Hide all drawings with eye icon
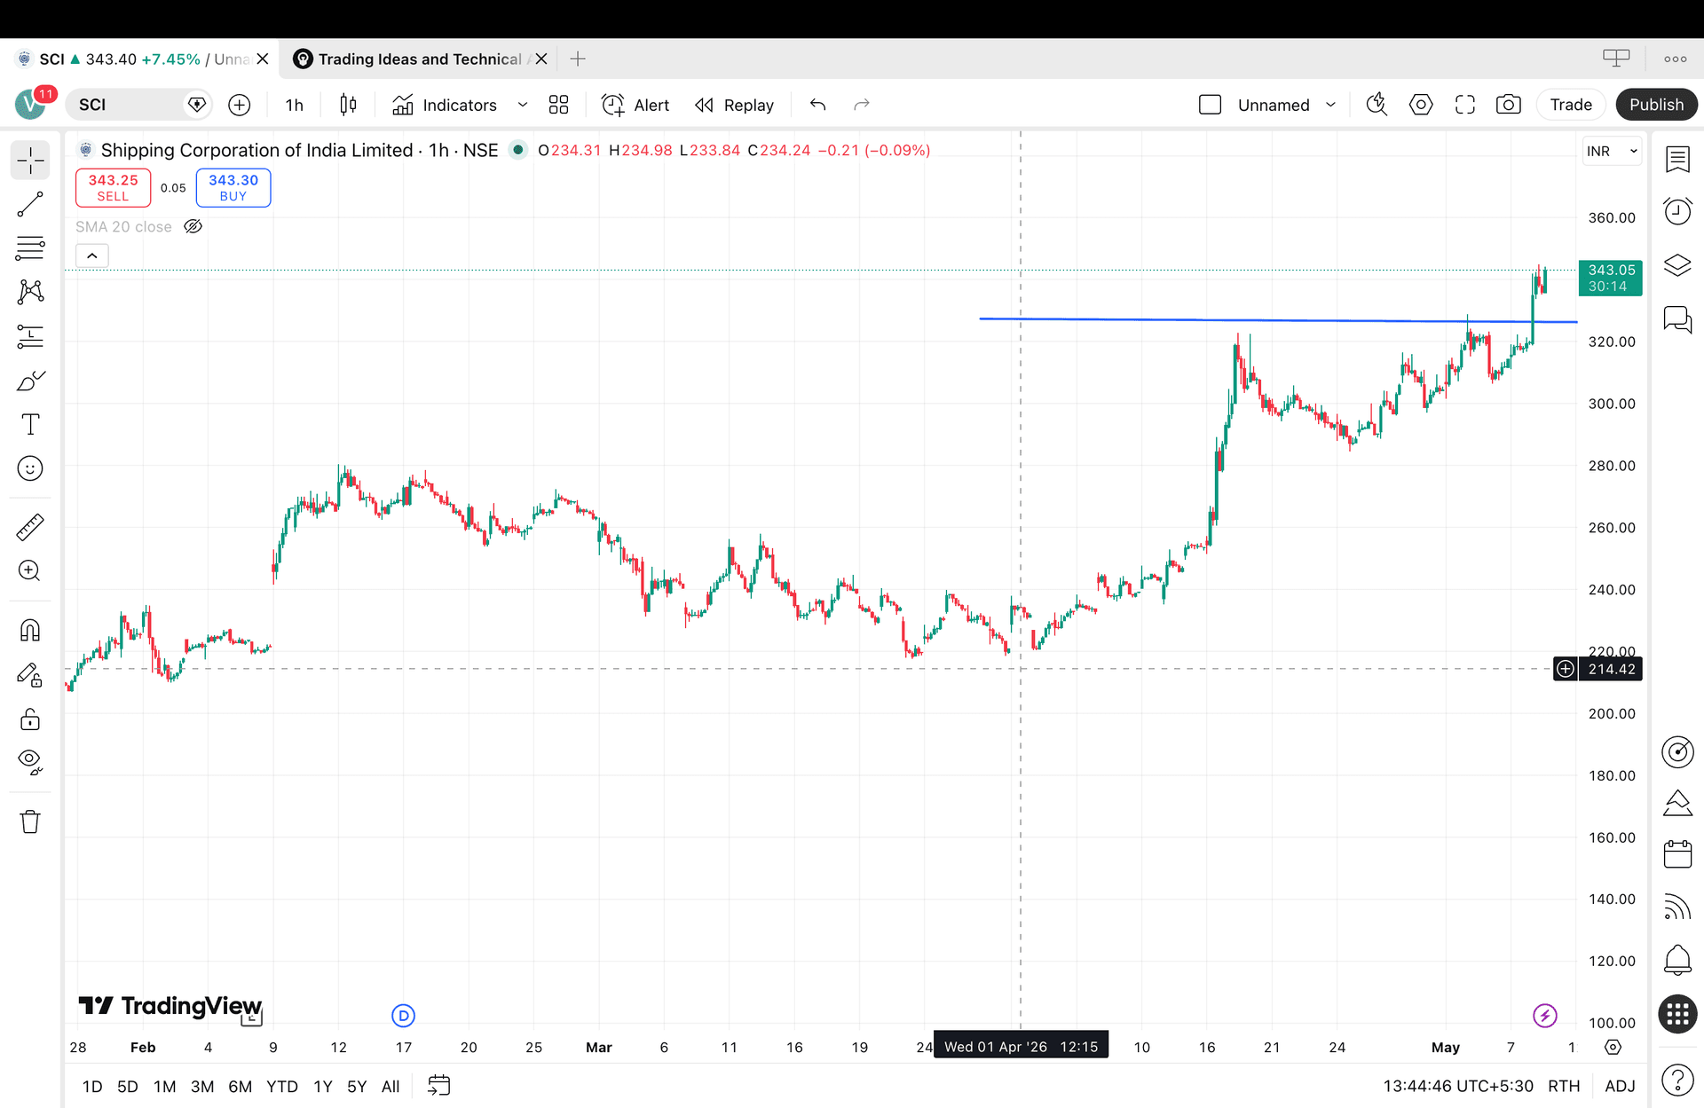This screenshot has height=1108, width=1704. (30, 762)
